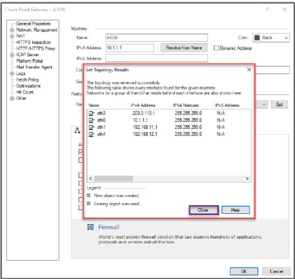Expand the NAT tree node

(12, 36)
